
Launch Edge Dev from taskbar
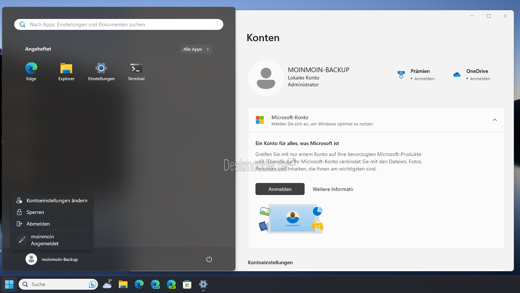coord(171,284)
